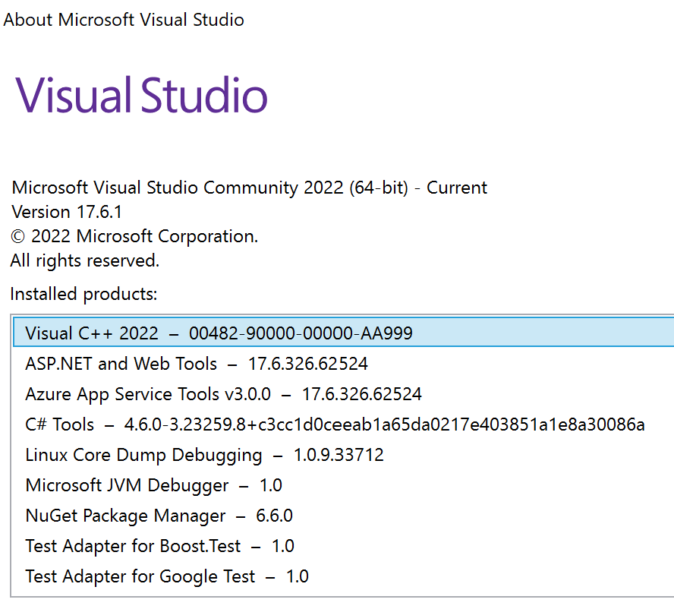Select the NuGet Package Manager row
This screenshot has width=674, height=609.
coord(343,516)
